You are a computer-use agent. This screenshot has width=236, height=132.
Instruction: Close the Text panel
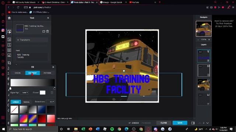pyautogui.click(x=48, y=18)
